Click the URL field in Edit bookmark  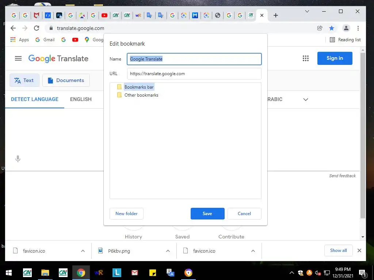(194, 74)
